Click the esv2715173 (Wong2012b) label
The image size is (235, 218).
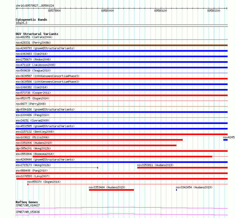33,165
